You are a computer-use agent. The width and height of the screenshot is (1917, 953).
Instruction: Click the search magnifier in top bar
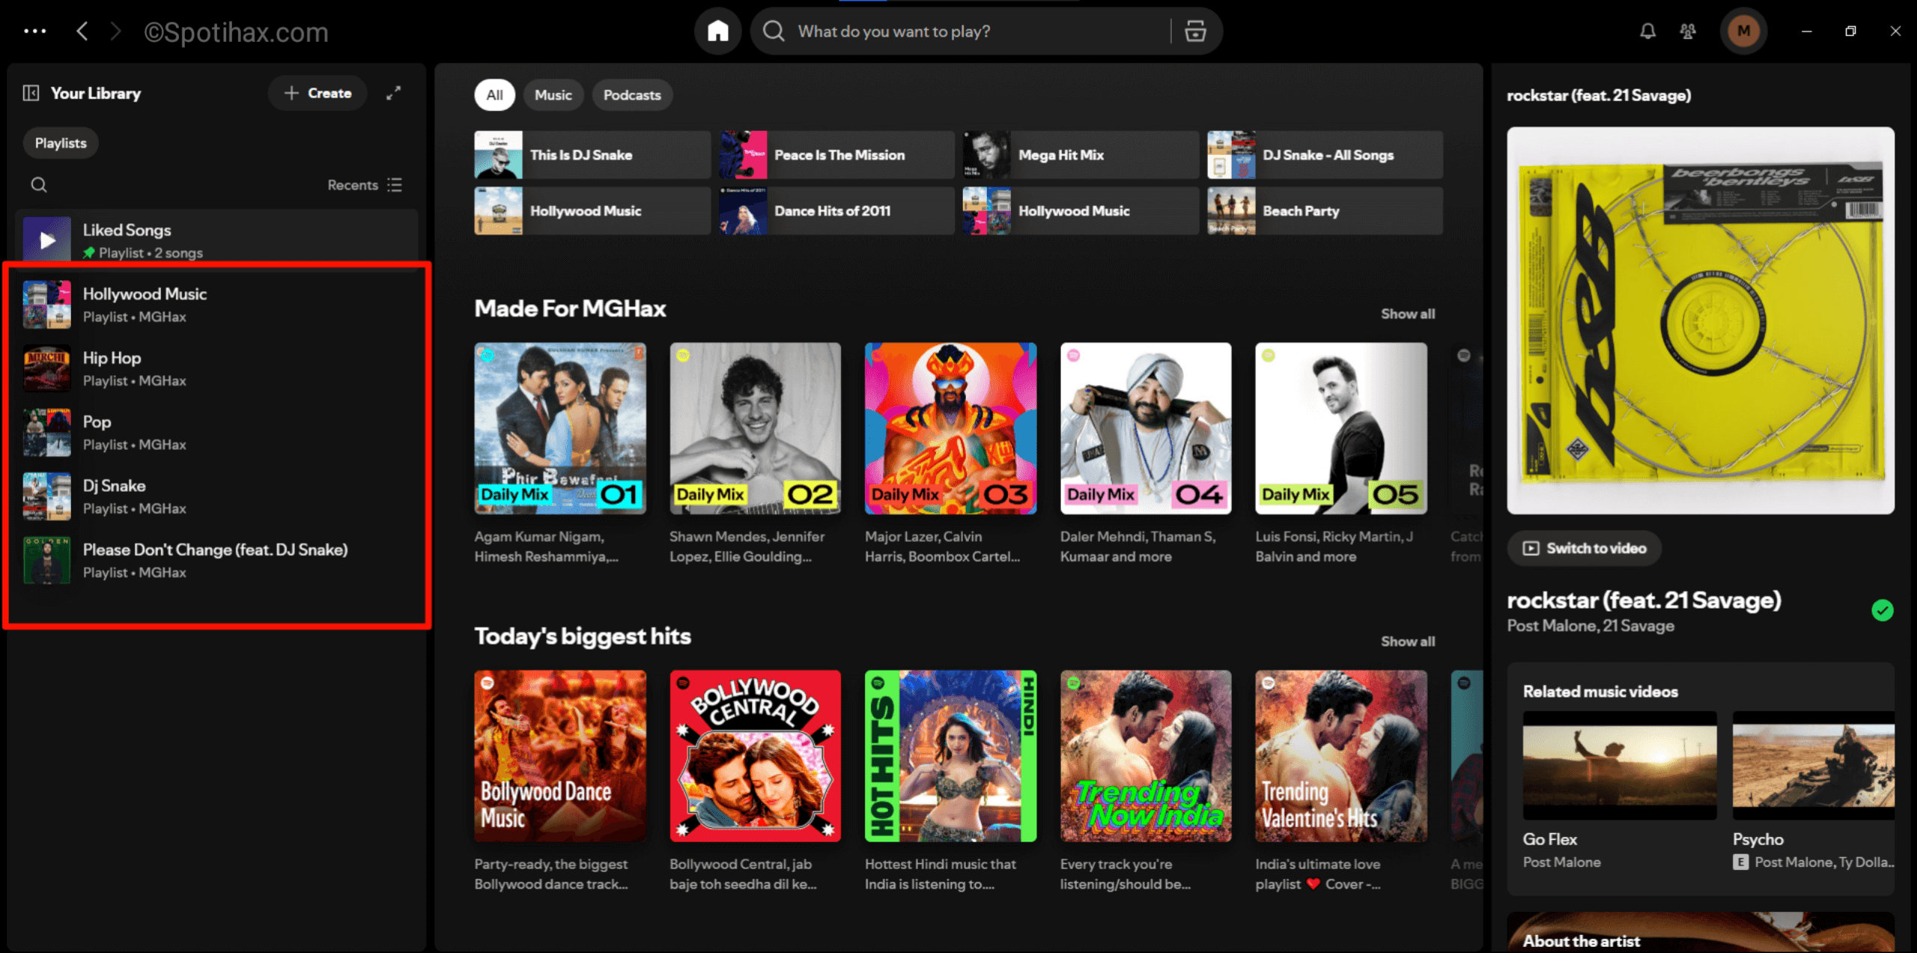774,31
